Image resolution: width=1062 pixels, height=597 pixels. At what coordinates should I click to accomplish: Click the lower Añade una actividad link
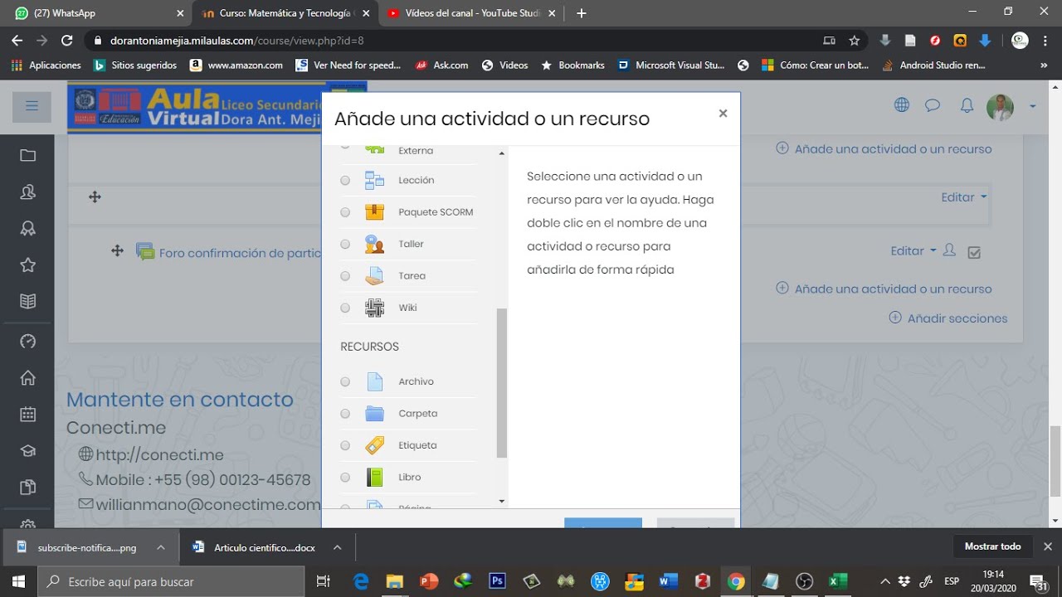(884, 289)
